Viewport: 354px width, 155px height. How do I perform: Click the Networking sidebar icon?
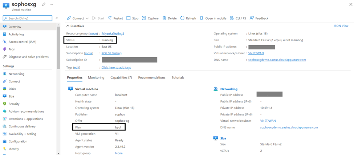[x=4, y=74]
